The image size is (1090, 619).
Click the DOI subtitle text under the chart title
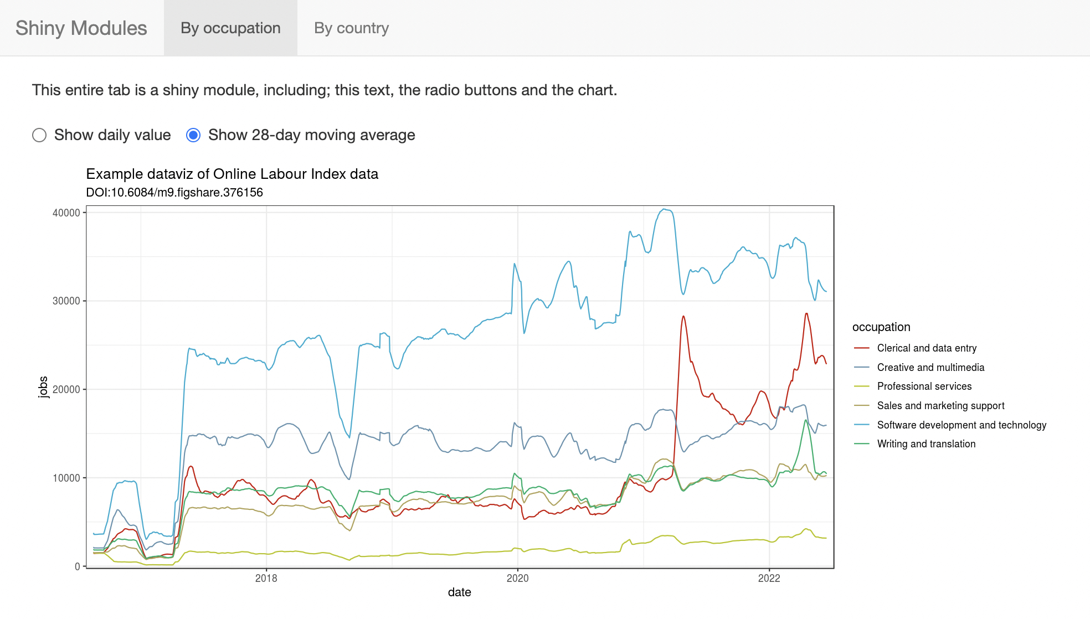tap(174, 193)
